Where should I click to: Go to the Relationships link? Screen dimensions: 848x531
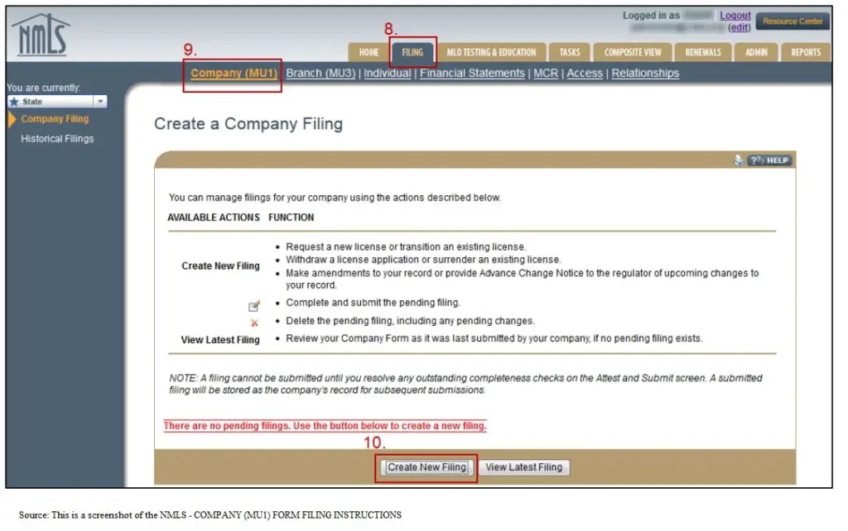[645, 73]
